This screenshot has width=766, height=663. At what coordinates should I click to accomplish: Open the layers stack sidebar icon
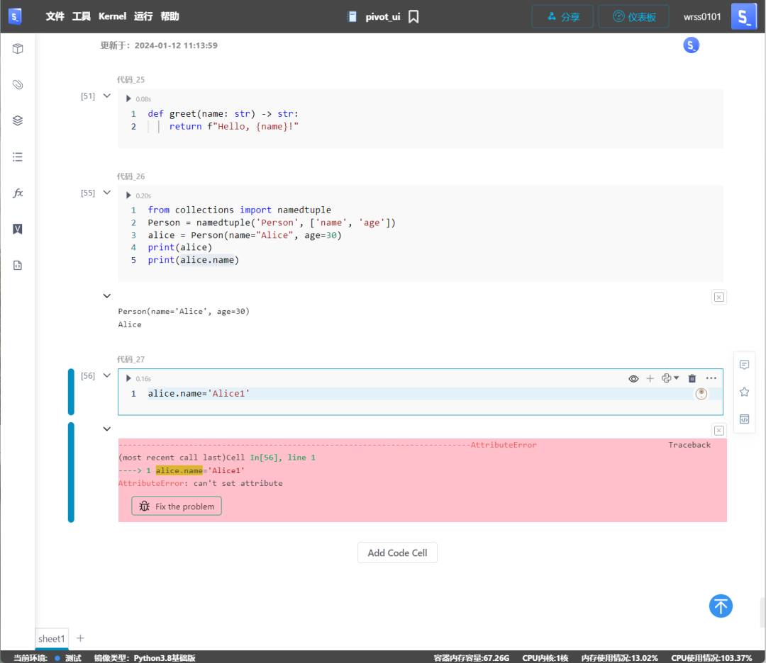(18, 120)
